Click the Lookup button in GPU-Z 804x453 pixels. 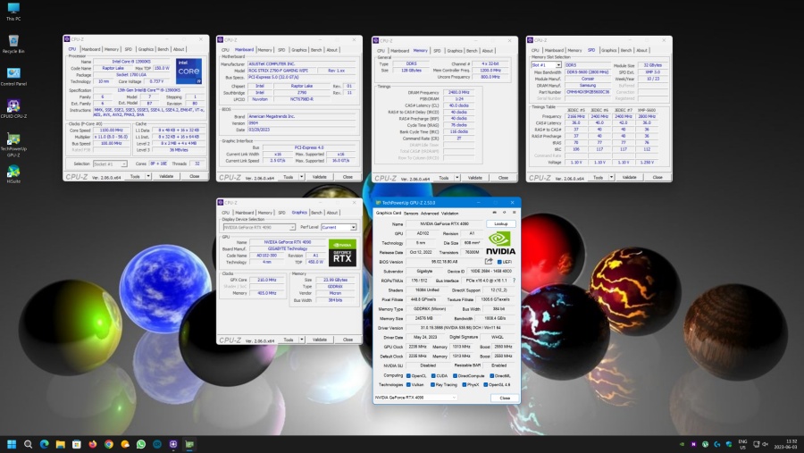coord(500,223)
